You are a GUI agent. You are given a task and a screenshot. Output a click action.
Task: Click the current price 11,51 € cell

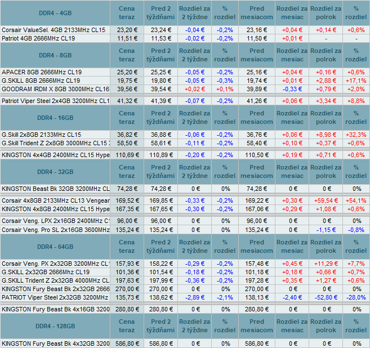[x=127, y=38]
